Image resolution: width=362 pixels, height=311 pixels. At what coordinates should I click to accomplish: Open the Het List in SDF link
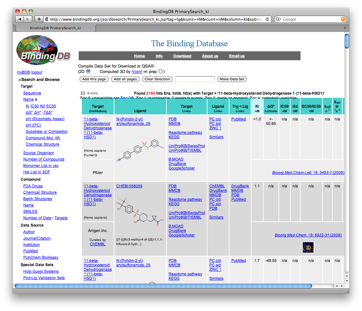click(36, 172)
